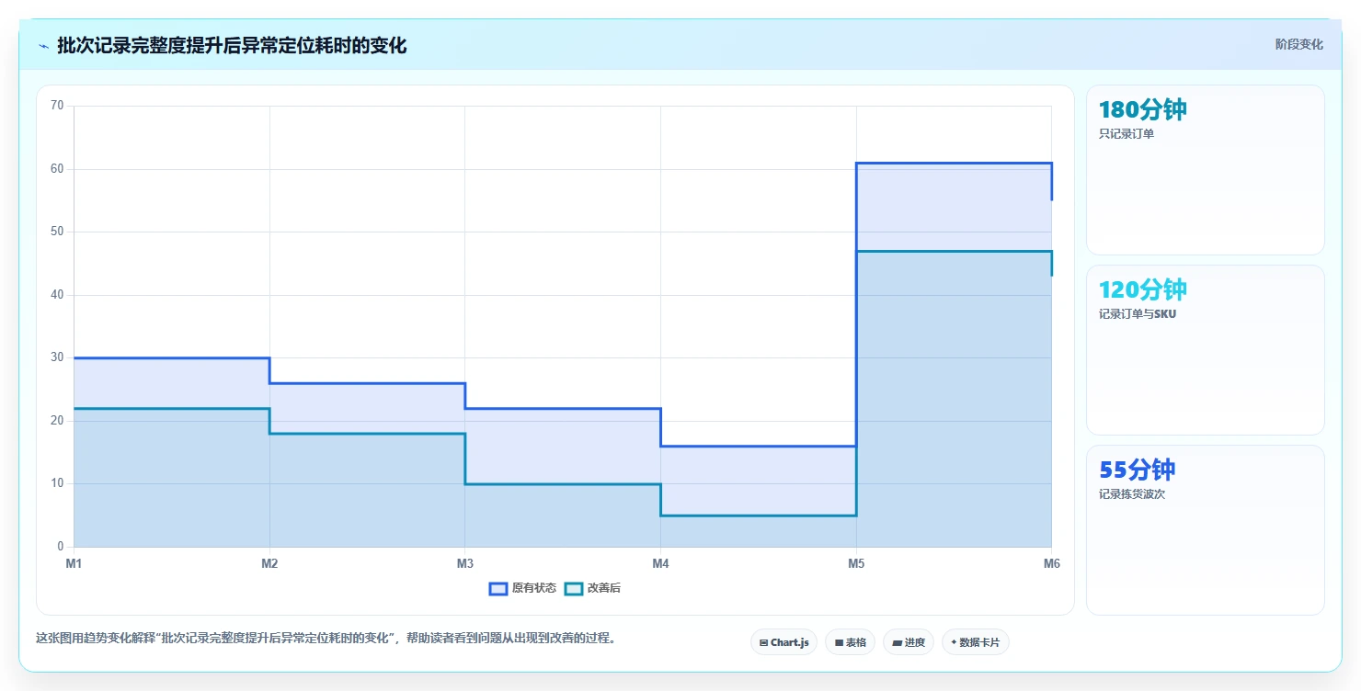Select the 180分钟 data card value

pos(1142,110)
